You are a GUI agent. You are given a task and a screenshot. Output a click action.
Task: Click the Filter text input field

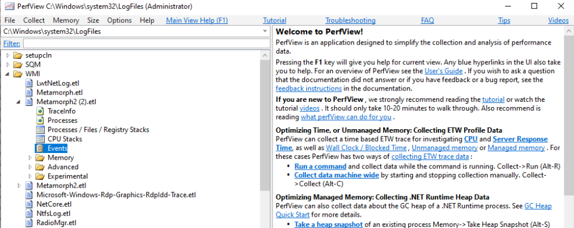146,44
